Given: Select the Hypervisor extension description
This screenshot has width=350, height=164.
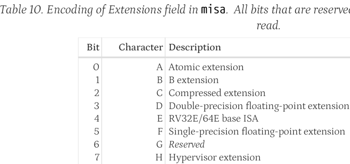Looking at the screenshot, I should coord(214,157).
